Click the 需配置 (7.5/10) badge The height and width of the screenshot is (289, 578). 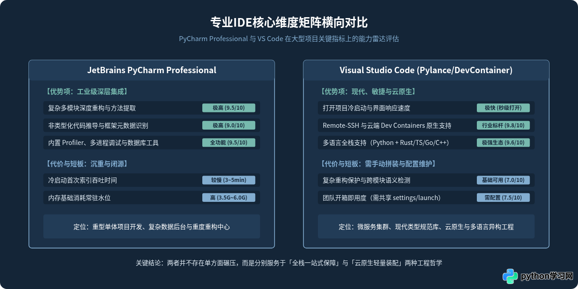pos(503,198)
